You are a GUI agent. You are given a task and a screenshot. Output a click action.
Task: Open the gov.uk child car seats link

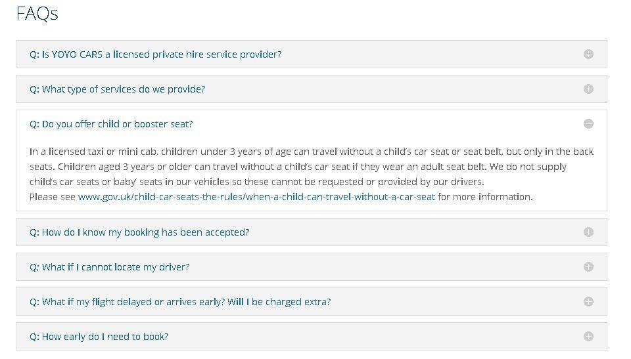point(256,197)
